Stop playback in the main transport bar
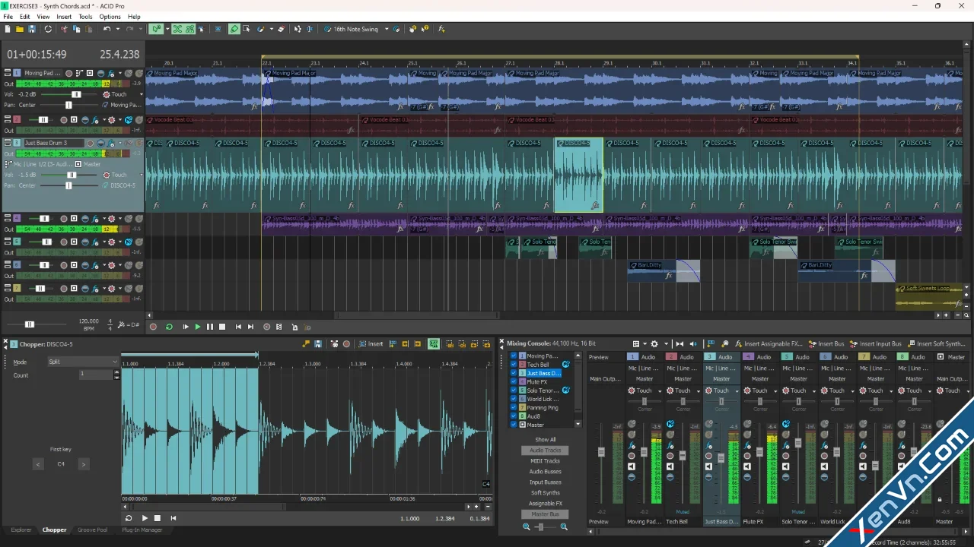The height and width of the screenshot is (547, 974). [x=222, y=327]
